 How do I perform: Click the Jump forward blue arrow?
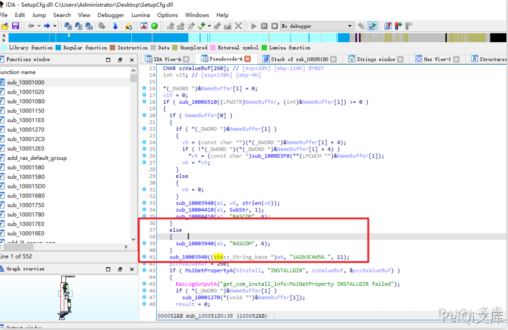point(47,26)
